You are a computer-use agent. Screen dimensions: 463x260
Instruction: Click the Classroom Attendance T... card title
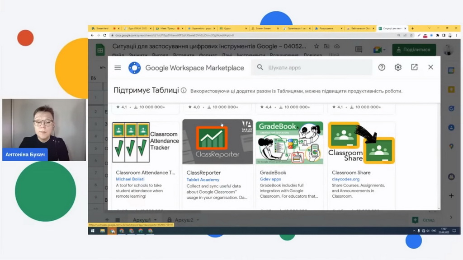(x=145, y=172)
